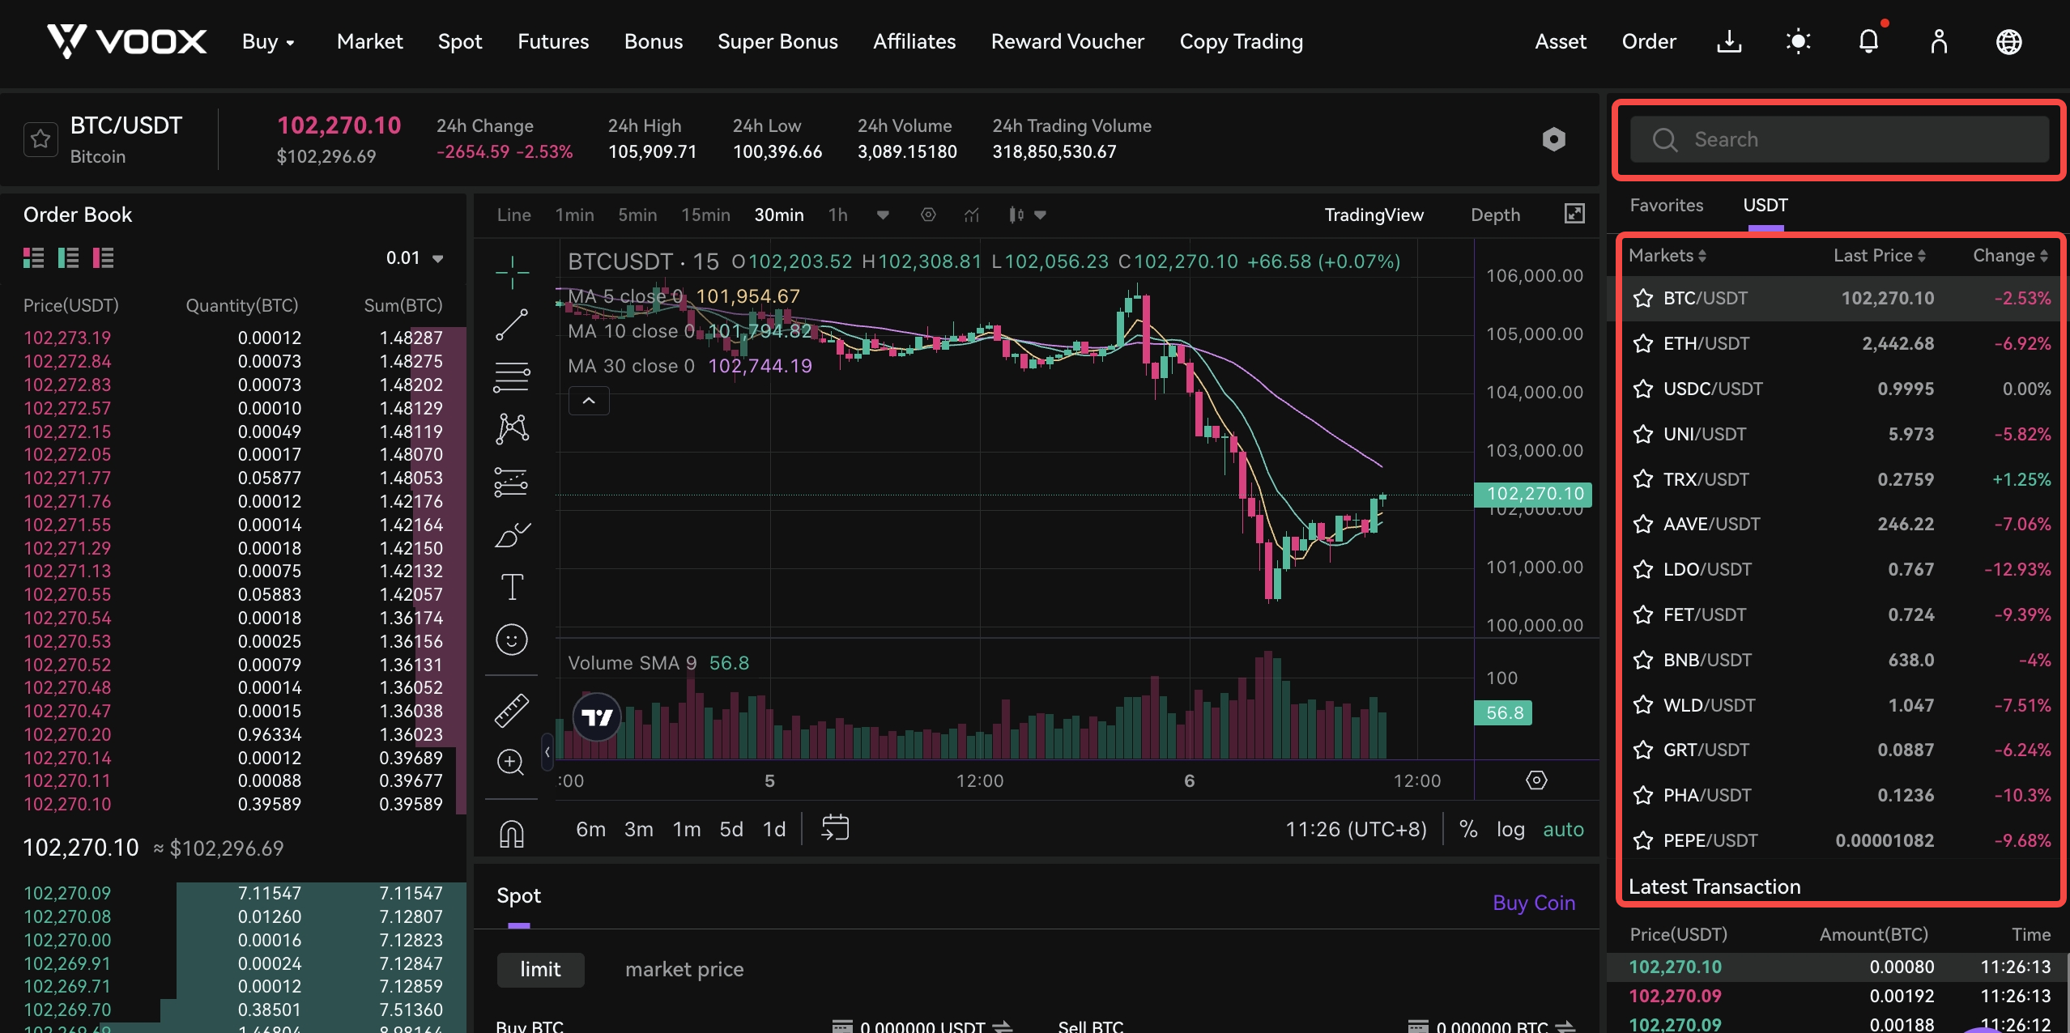This screenshot has height=1033, width=2070.
Task: Toggle the BTC/USDT header favorite star
Action: coord(40,139)
